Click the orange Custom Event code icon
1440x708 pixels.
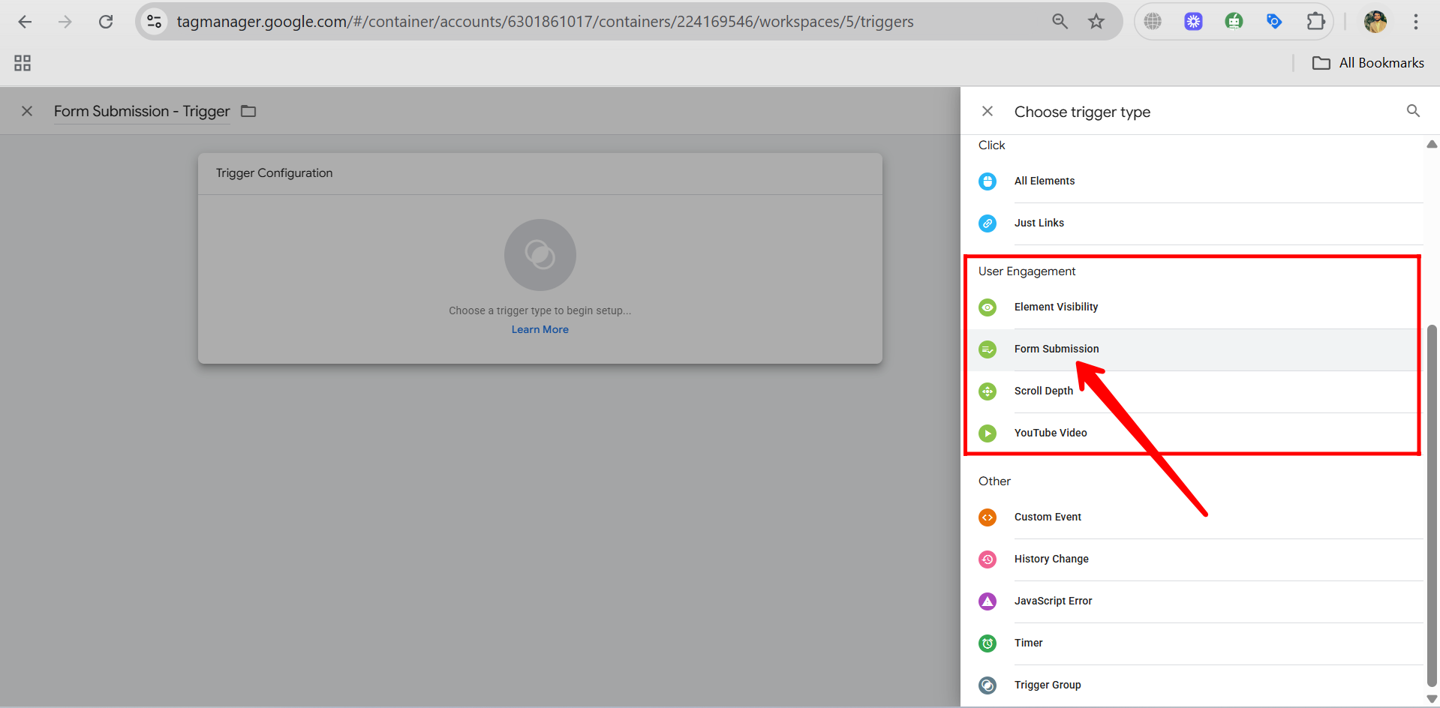pos(988,517)
